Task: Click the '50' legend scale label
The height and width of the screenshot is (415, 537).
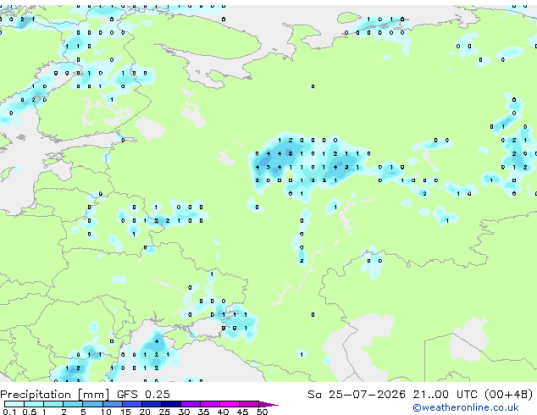Action: click(262, 412)
